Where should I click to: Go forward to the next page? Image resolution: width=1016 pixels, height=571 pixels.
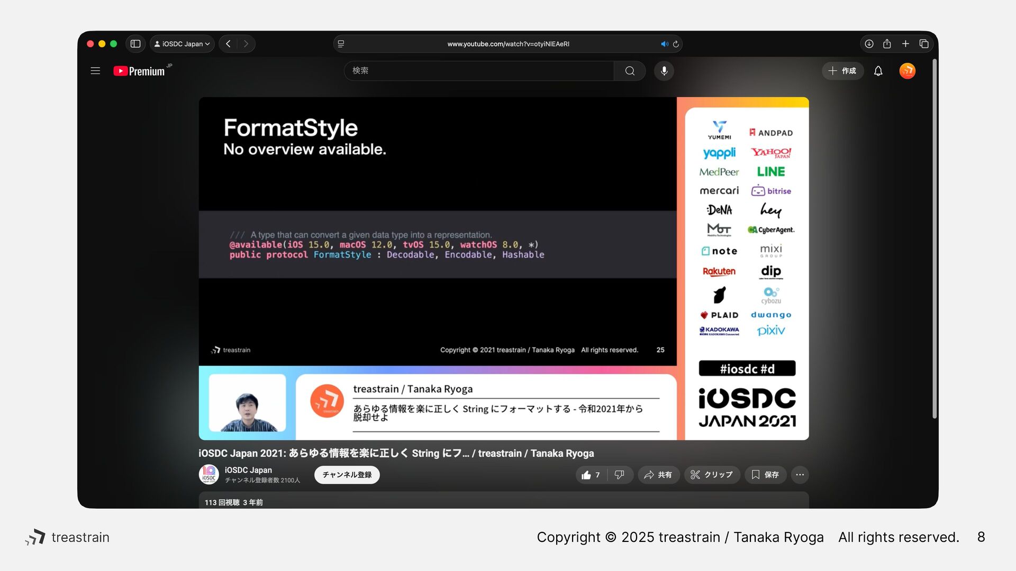(246, 44)
